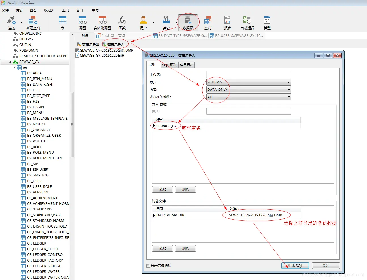Toggle 显示高级选项 checkbox
This screenshot has height=280, width=367.
click(x=148, y=266)
